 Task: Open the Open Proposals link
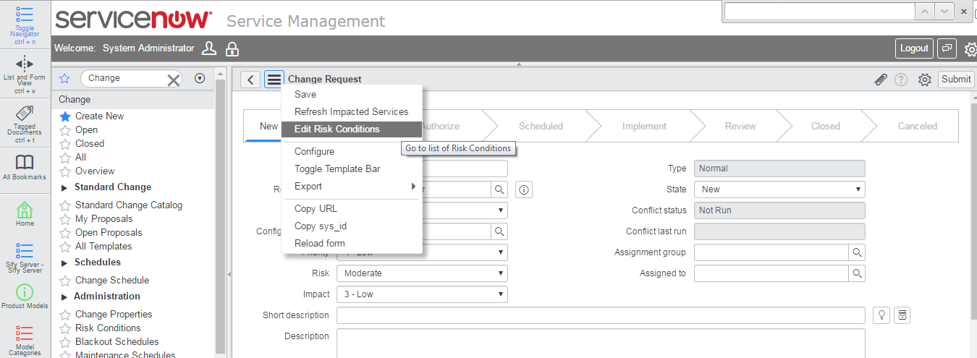point(109,232)
